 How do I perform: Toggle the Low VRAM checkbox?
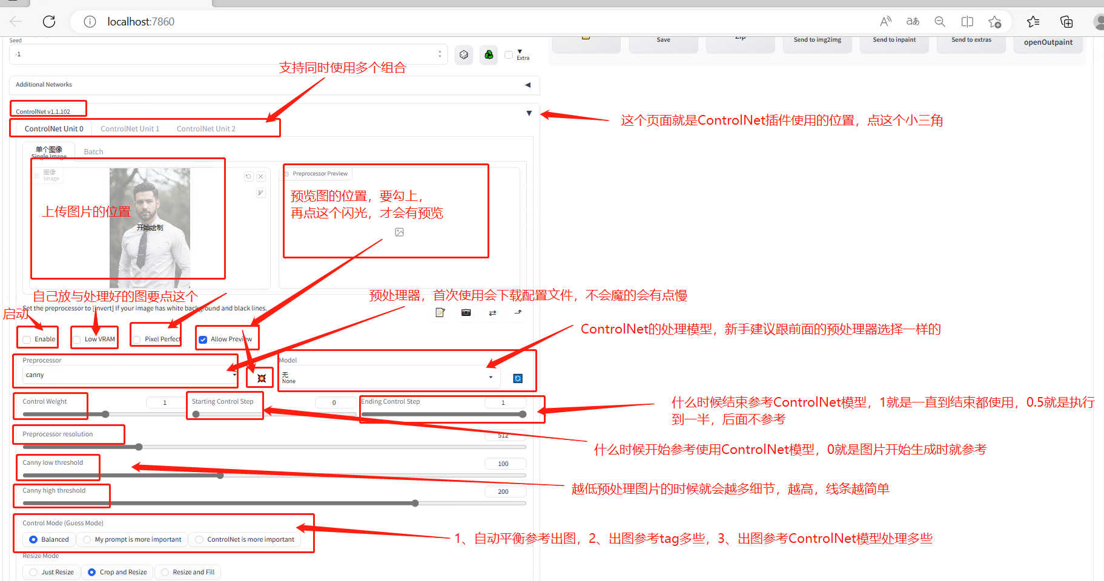[77, 340]
